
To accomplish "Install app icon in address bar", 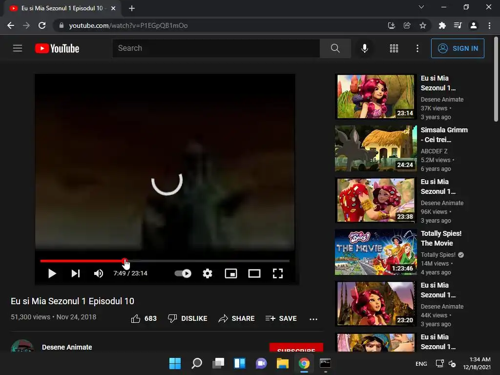I will (x=391, y=25).
